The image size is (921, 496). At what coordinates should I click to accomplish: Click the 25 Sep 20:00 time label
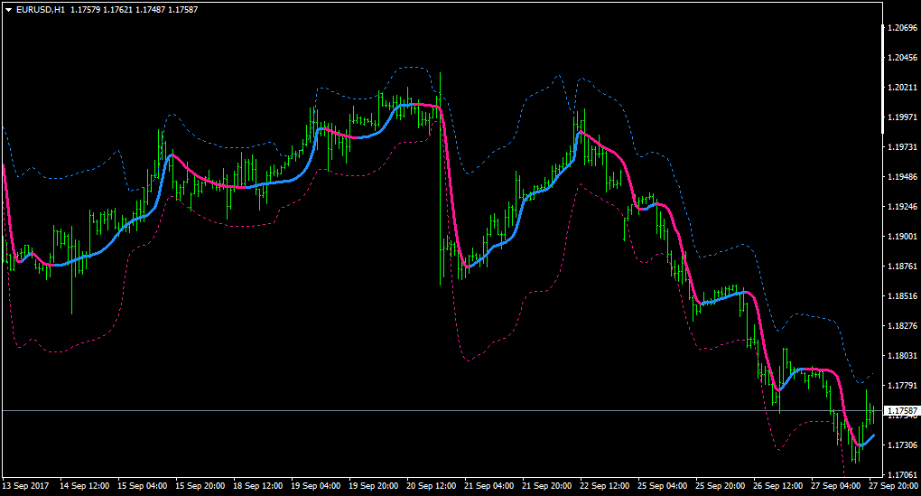coord(721,486)
